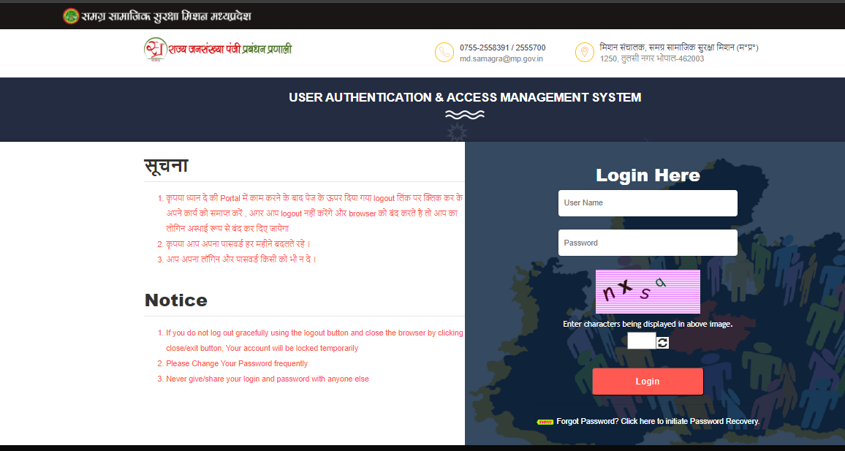Image resolution: width=845 pixels, height=451 pixels.
Task: Open the Forgot Password recovery link
Action: pyautogui.click(x=658, y=422)
